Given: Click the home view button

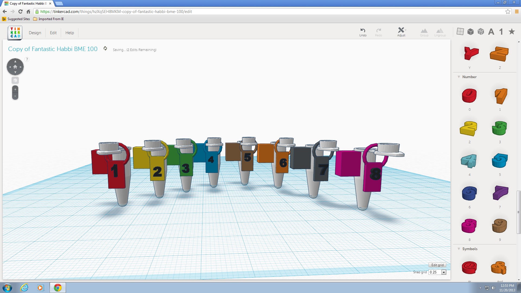Looking at the screenshot, I should [15, 67].
